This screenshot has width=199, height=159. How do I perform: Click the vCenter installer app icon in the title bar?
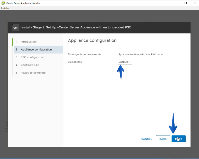pyautogui.click(x=3, y=3)
